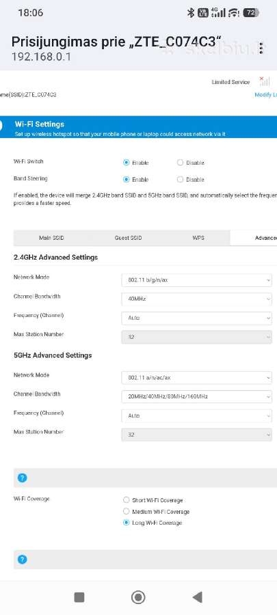Open help icon below Wi-Fi Coverage
Image resolution: width=277 pixels, height=615 pixels.
(23, 559)
